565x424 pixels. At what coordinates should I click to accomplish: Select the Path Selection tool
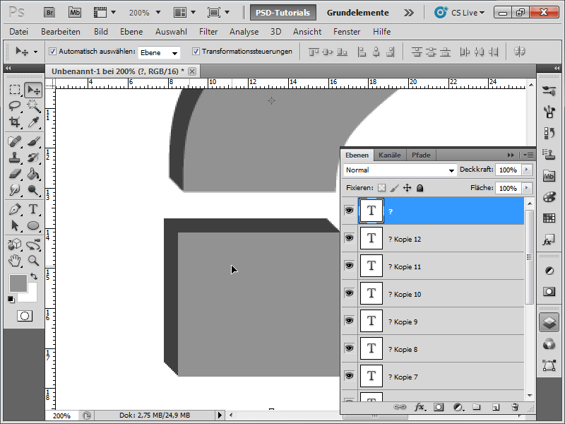point(15,225)
